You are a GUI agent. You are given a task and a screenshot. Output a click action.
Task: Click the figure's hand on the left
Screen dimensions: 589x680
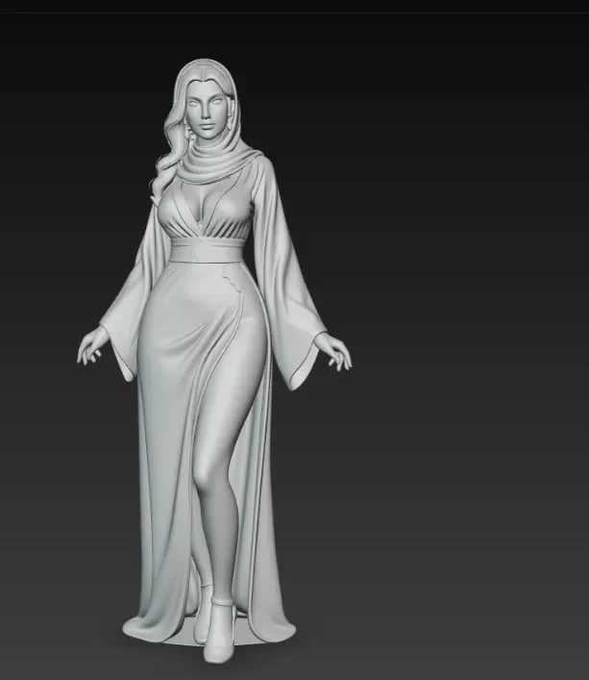pyautogui.click(x=91, y=347)
